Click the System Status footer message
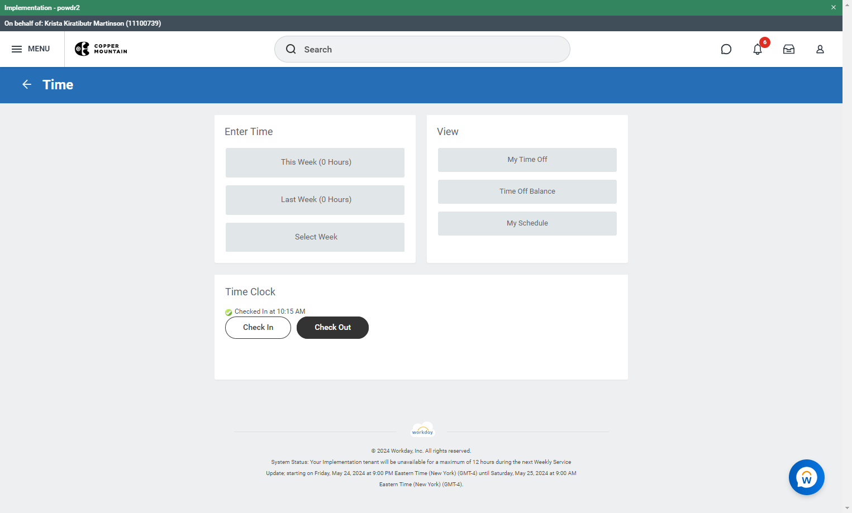 (421, 473)
